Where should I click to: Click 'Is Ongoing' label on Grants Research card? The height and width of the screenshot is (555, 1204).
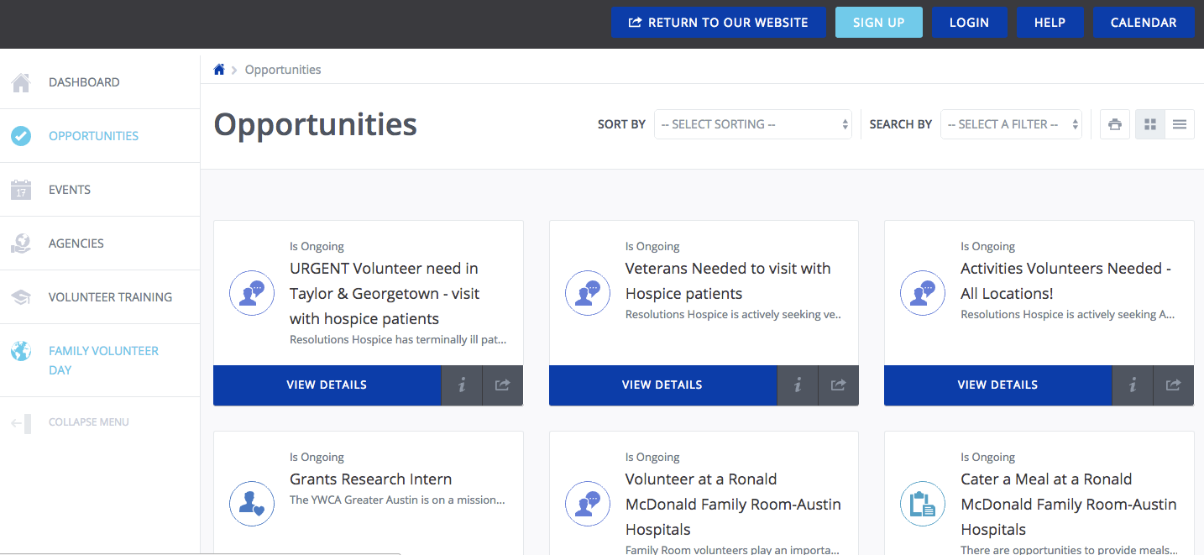317,458
